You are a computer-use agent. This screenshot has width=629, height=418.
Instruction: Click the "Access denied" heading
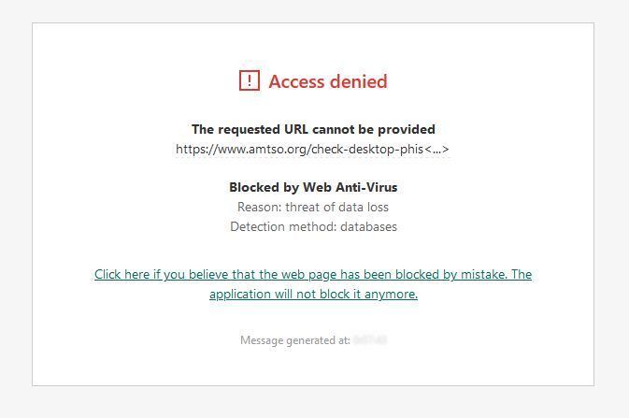(x=327, y=81)
